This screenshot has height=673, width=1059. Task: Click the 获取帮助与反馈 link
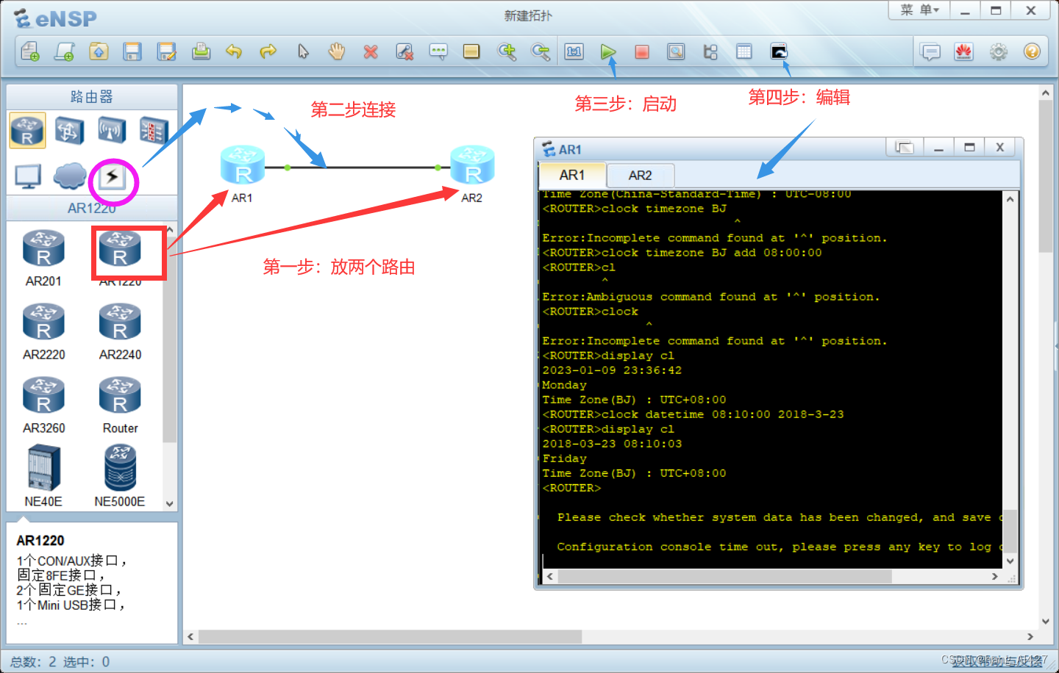pos(997,661)
